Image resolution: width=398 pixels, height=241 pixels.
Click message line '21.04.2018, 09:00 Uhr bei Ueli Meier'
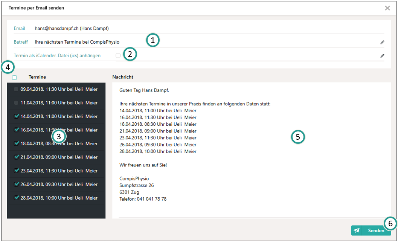pyautogui.click(x=158, y=131)
